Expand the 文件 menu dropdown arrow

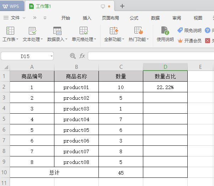click(x=24, y=18)
